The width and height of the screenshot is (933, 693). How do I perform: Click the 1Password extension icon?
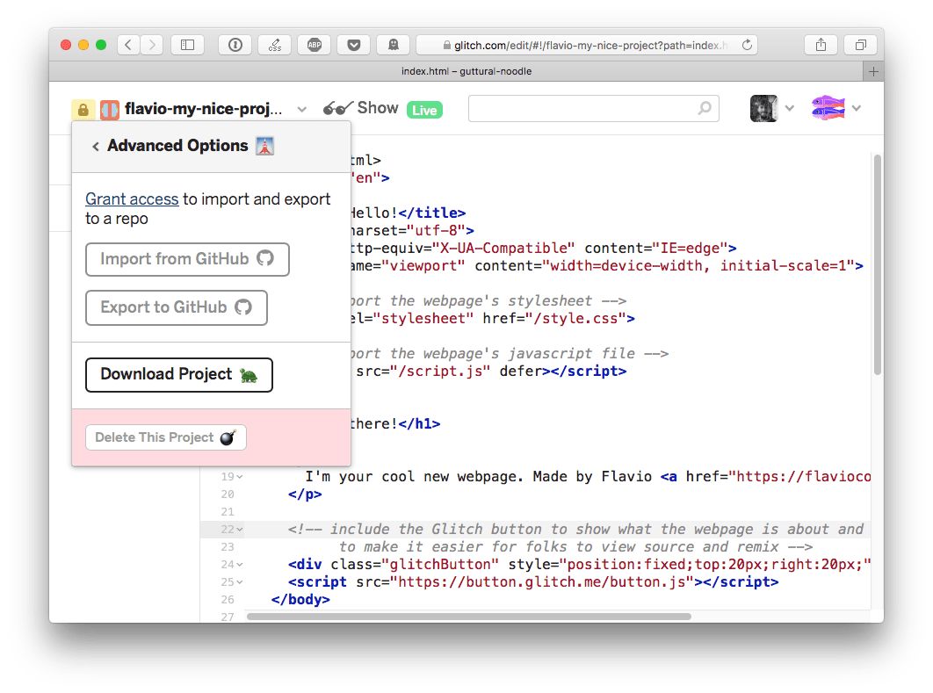pyautogui.click(x=235, y=45)
